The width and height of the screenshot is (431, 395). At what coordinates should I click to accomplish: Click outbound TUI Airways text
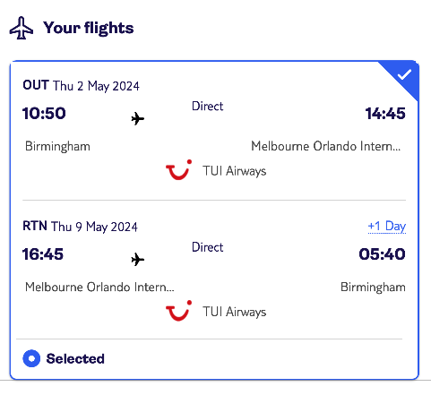235,171
